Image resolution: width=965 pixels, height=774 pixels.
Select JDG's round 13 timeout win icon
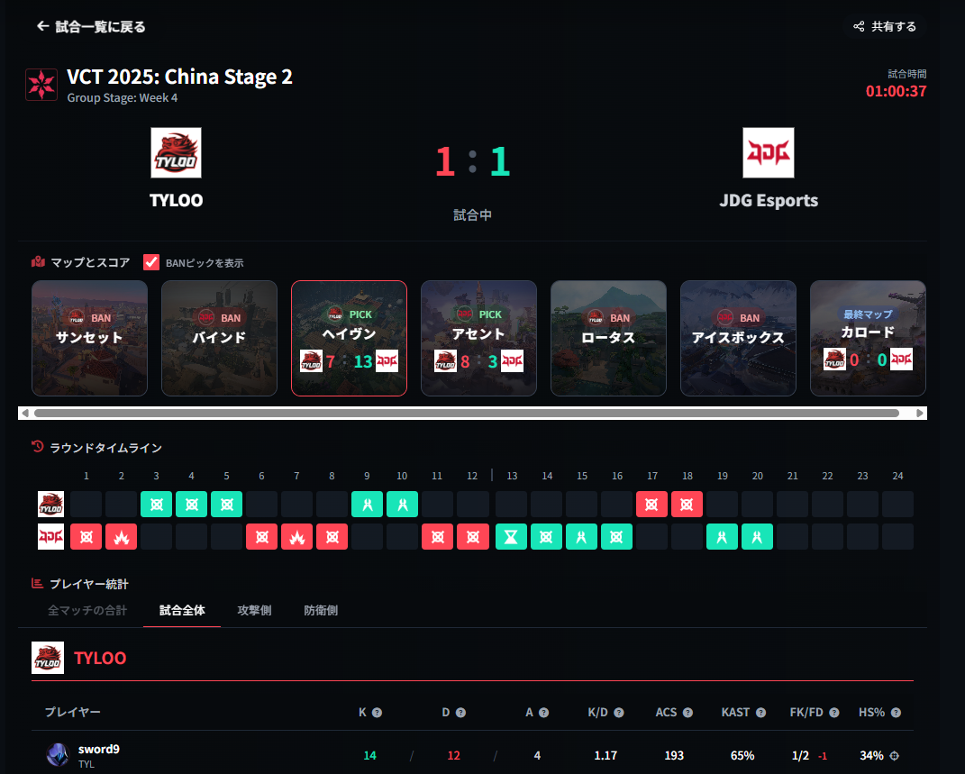tap(511, 537)
